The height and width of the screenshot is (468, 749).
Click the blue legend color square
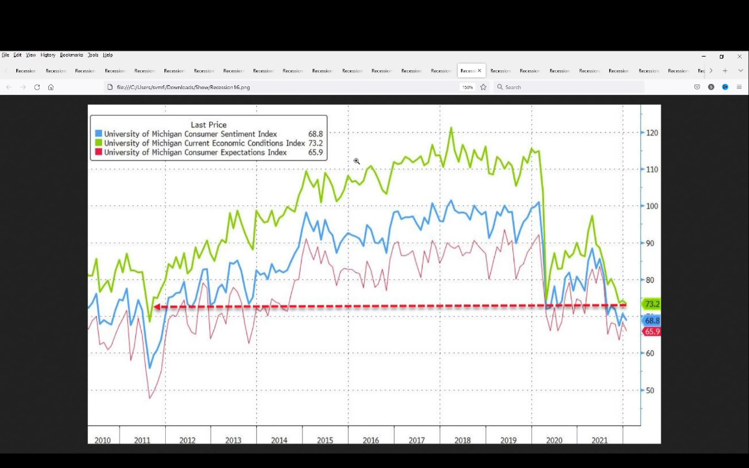pyautogui.click(x=98, y=134)
